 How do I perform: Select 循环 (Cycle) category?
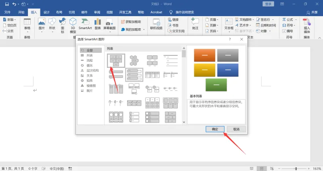90,65
